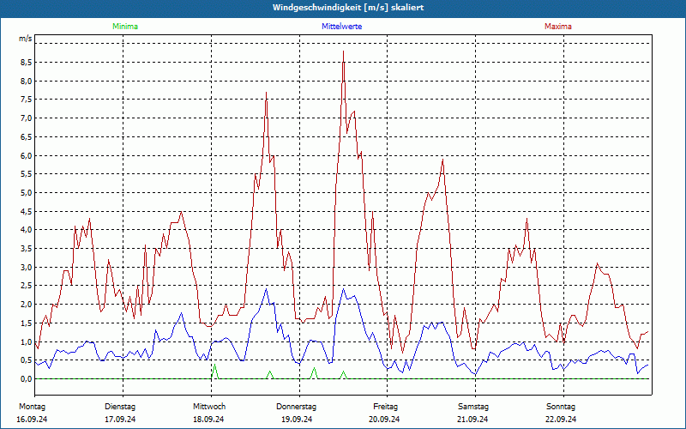This screenshot has width=686, height=429.
Task: Click the date 21.09.24
Action: pyautogui.click(x=472, y=420)
